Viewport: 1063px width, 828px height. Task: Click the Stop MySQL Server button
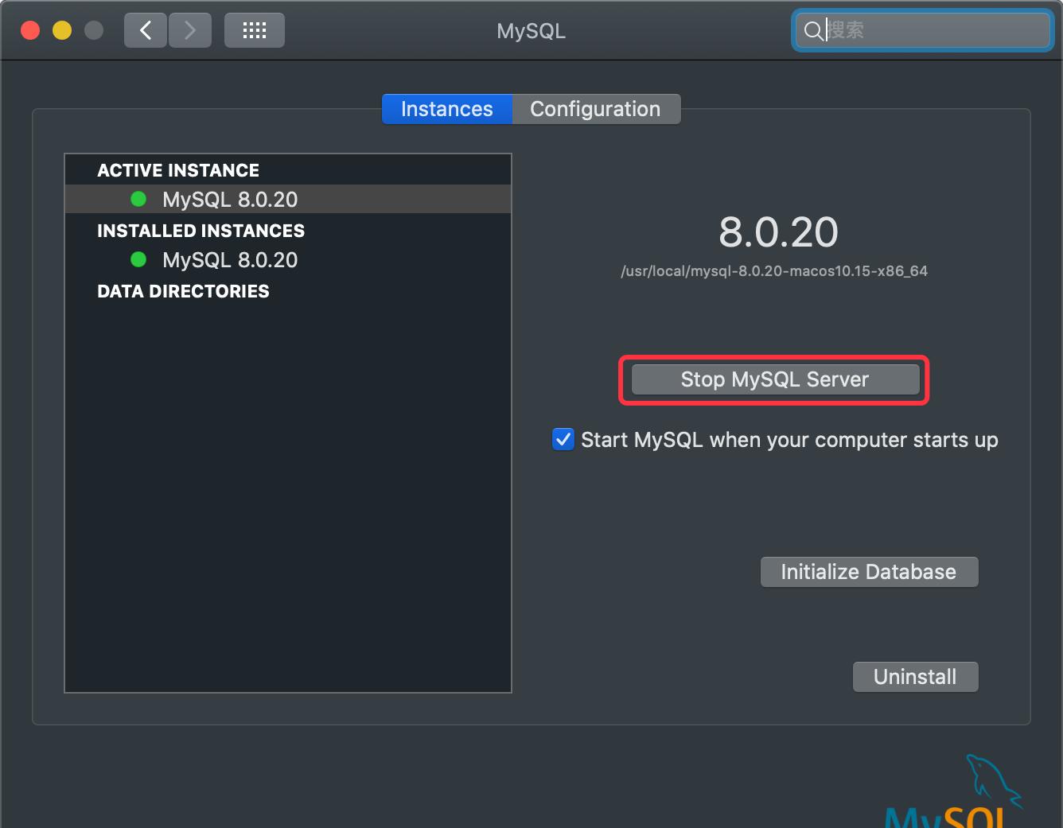point(775,379)
